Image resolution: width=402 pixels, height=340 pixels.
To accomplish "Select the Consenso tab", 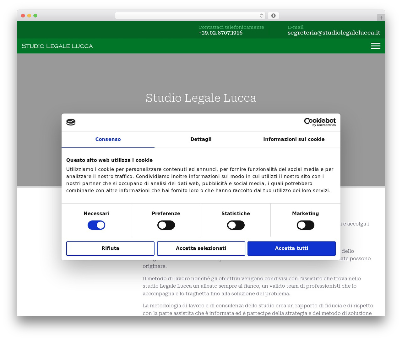I will point(108,139).
